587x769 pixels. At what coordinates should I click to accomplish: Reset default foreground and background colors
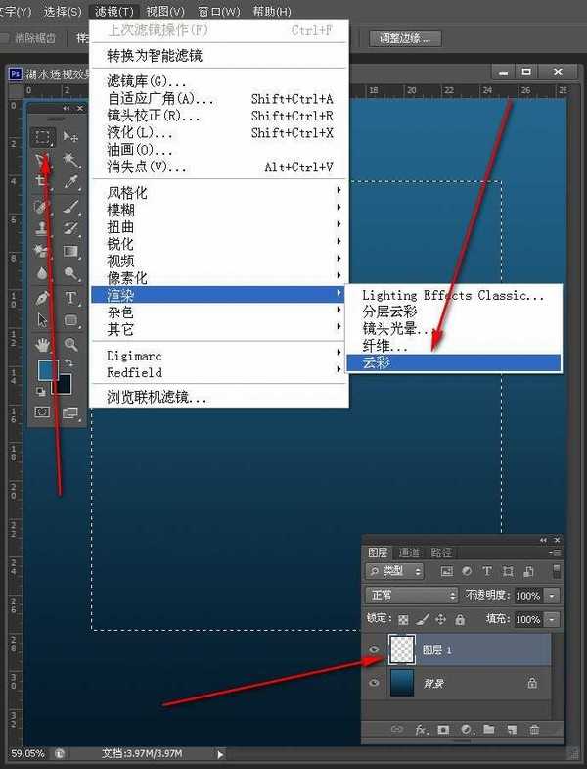41,392
